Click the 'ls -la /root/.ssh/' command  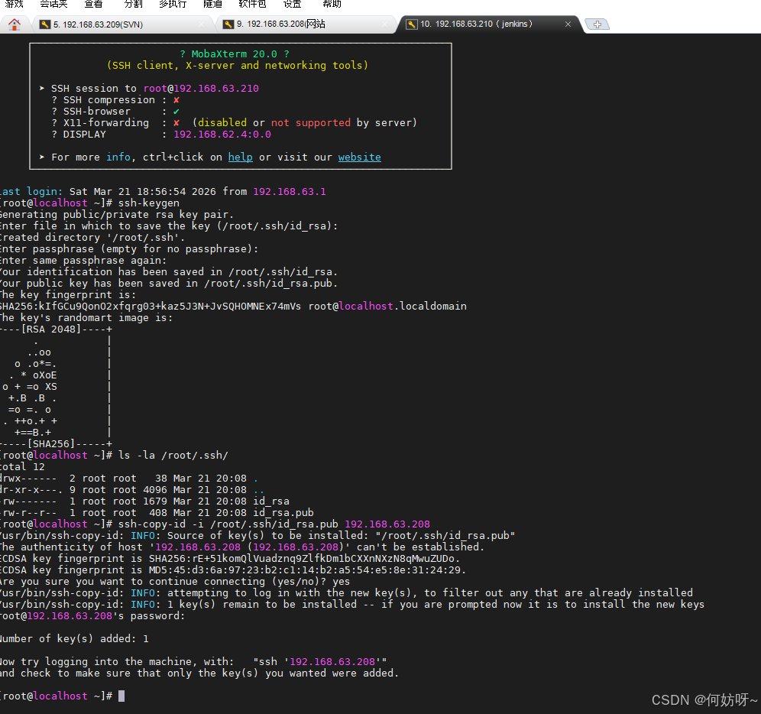point(173,455)
